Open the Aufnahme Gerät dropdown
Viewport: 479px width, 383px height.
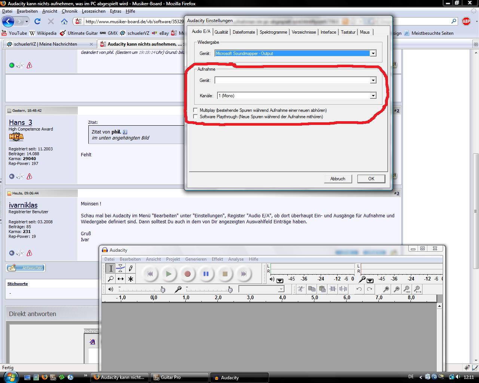coord(373,80)
